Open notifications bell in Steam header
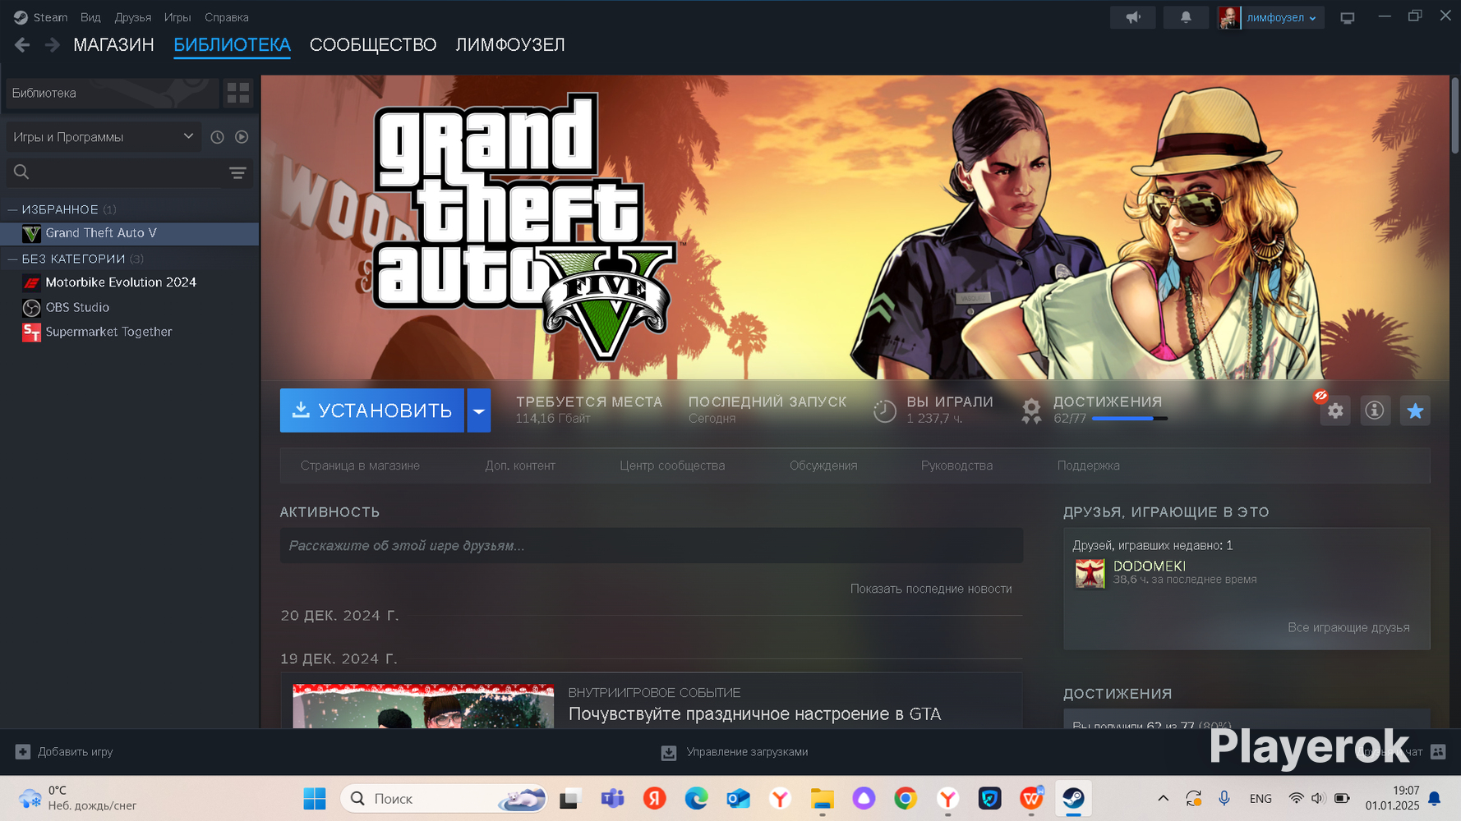Viewport: 1461px width, 821px height. (1186, 17)
